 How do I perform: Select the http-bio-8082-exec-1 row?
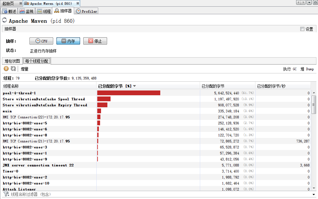pos(156,153)
